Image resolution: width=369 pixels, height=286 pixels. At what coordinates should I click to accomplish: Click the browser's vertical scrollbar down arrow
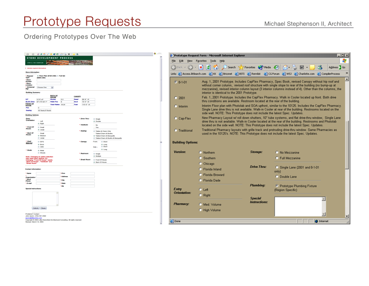tap(347, 216)
